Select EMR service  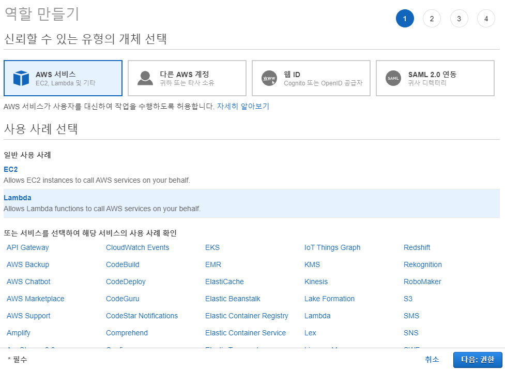pyautogui.click(x=213, y=264)
